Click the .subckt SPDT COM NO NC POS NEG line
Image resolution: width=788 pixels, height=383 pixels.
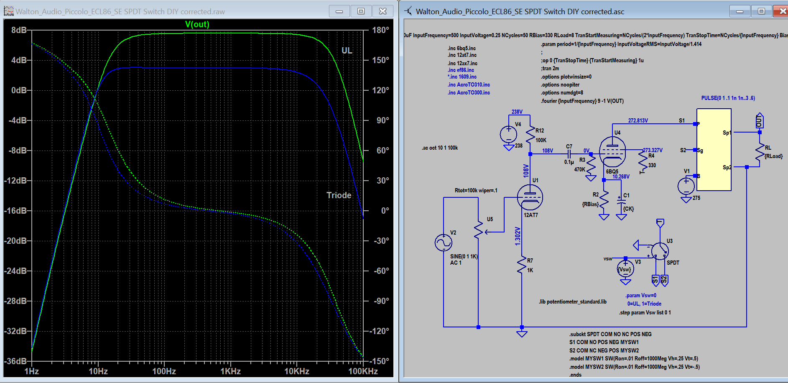[x=610, y=334]
